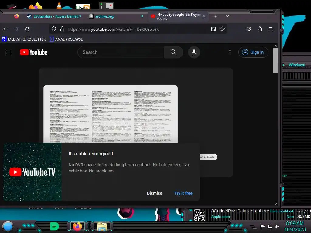This screenshot has width=311, height=233.
Task: Click the YouTube Search box
Action: (x=121, y=52)
